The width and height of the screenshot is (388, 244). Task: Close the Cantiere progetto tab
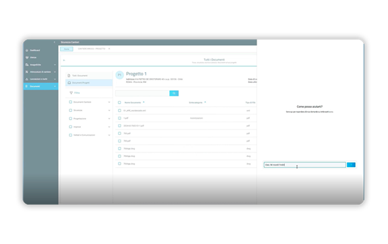(x=109, y=49)
